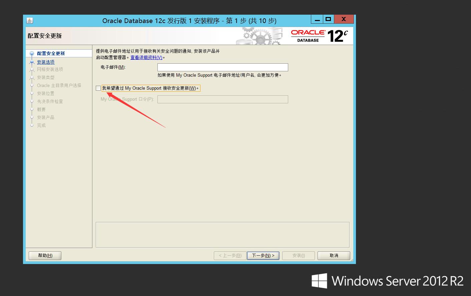Image resolution: width=471 pixels, height=296 pixels.
Task: Click the 安装产品 step text
Action: click(x=46, y=117)
